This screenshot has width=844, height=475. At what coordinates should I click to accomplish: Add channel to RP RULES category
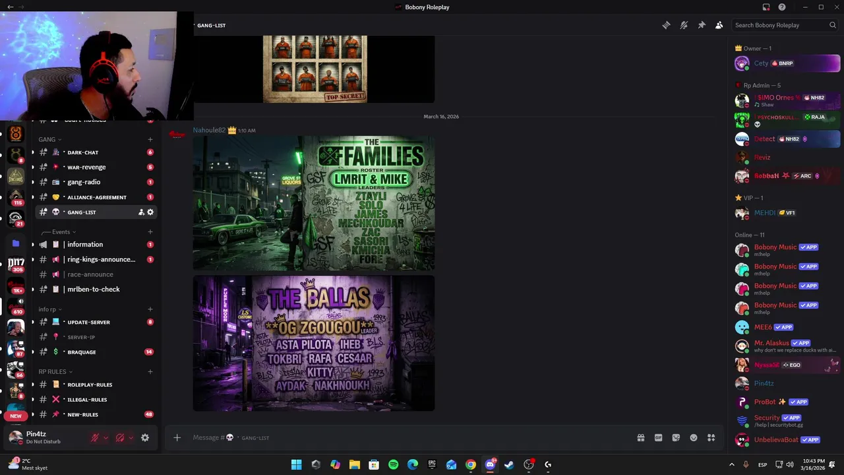point(150,371)
